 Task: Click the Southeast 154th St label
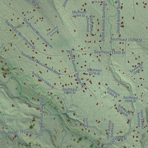(x=110, y=52)
